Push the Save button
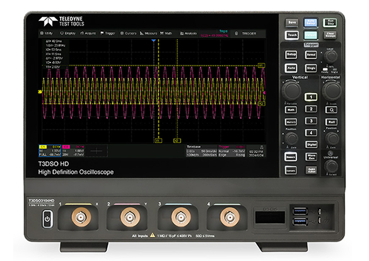The height and width of the screenshot is (261, 369). click(292, 22)
